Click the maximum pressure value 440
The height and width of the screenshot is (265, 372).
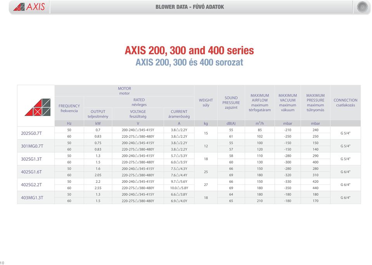(x=315, y=188)
